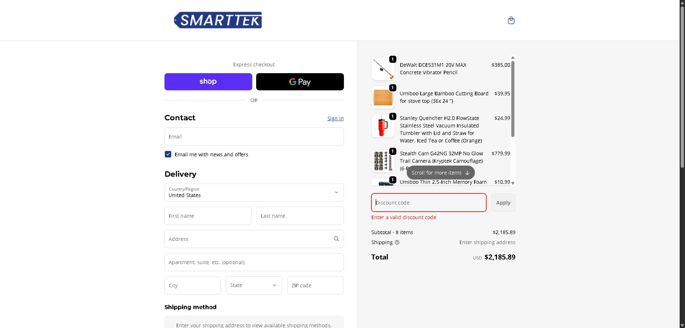685x328 pixels.
Task: Click the Subtotal 8 items label
Action: pos(392,233)
